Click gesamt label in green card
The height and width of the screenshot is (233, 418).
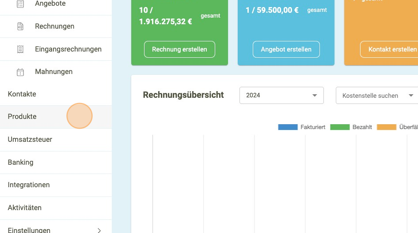point(210,16)
